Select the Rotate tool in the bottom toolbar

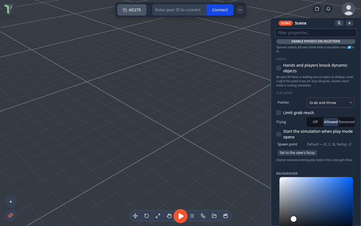(x=147, y=216)
